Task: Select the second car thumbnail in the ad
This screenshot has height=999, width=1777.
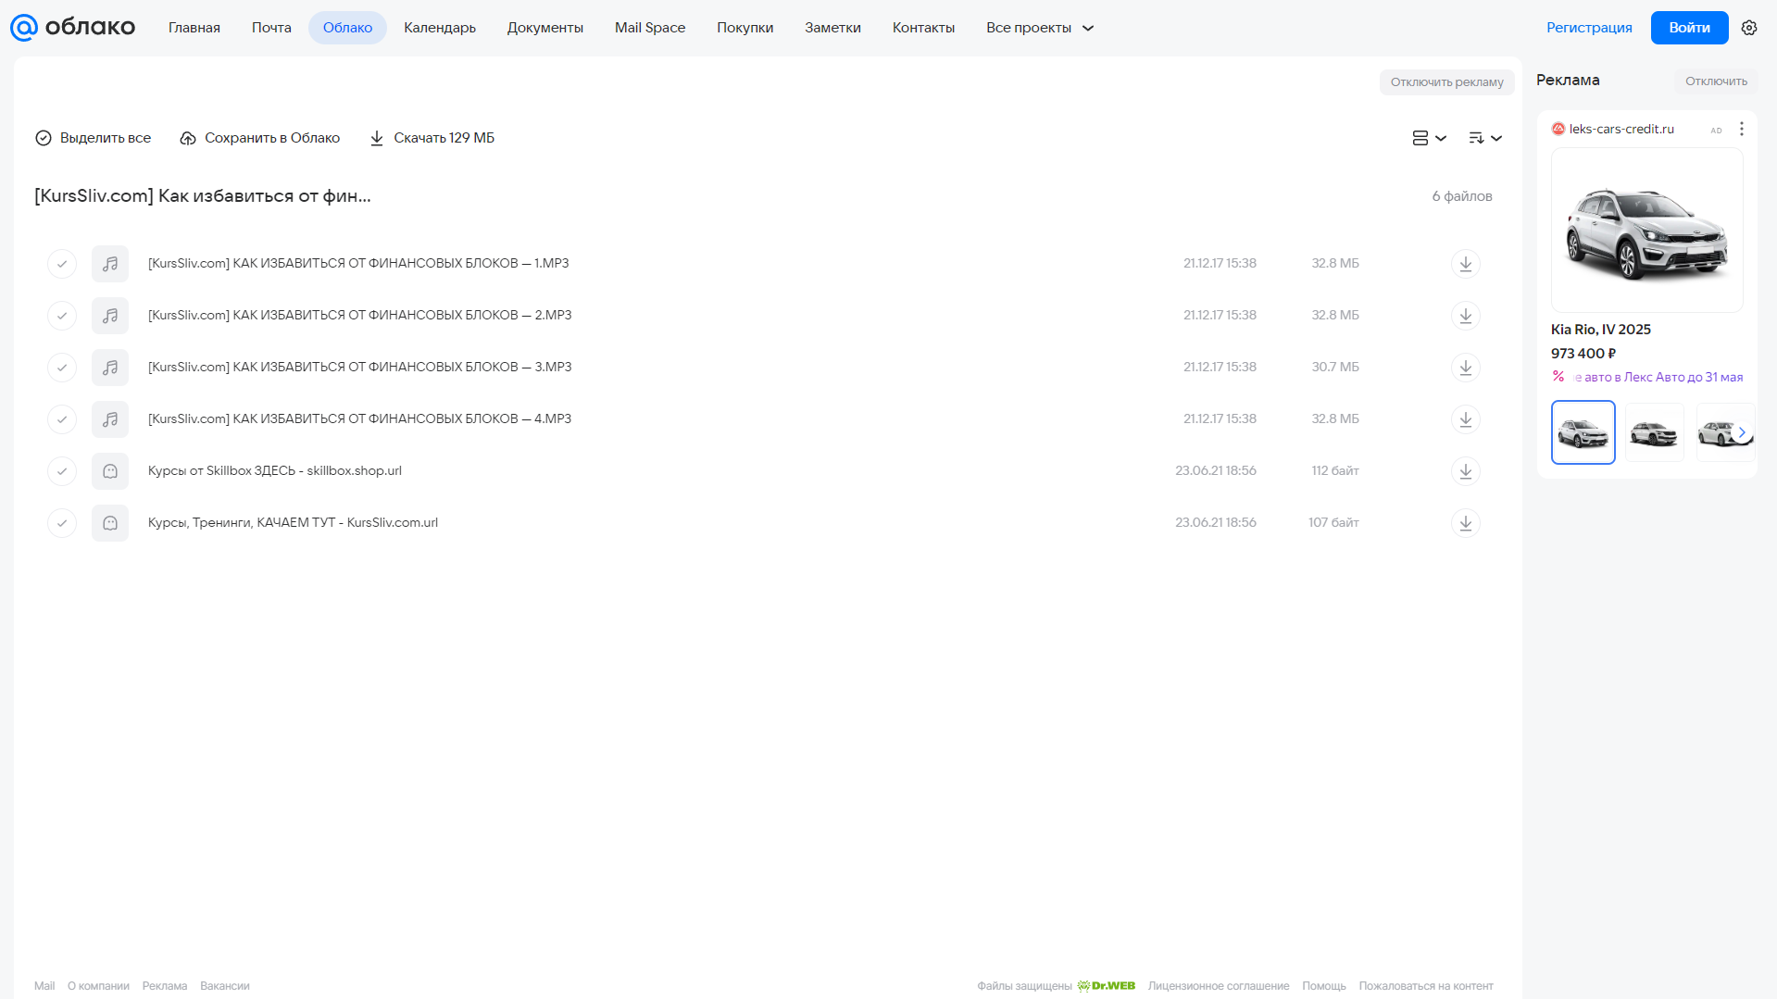Action: point(1654,432)
